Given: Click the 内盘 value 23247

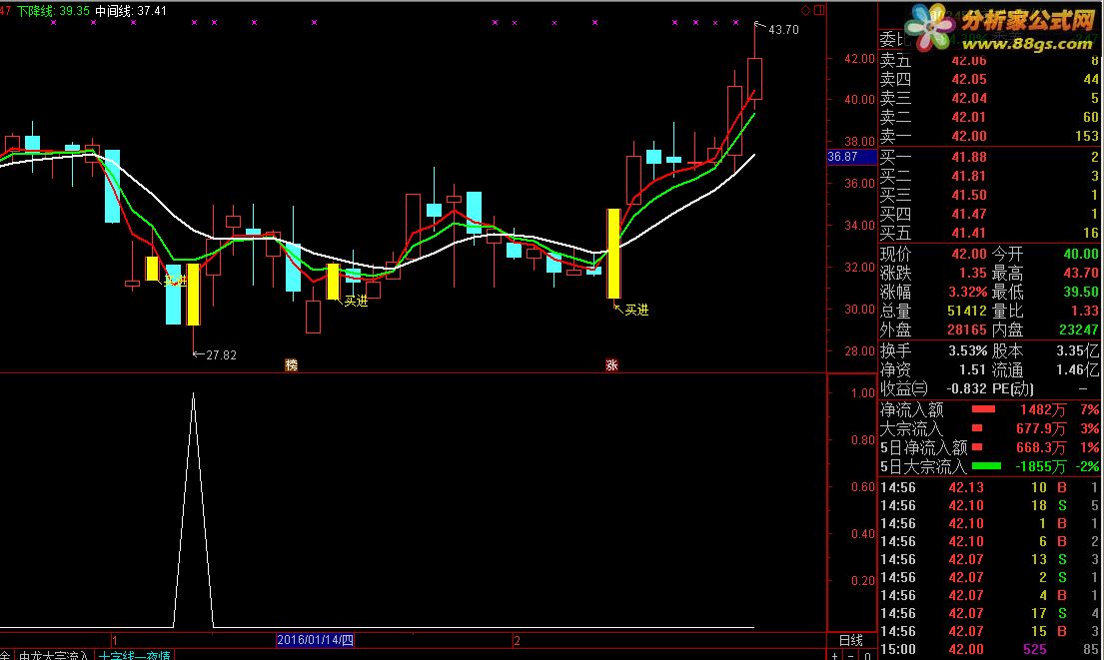Looking at the screenshot, I should click(x=1079, y=330).
